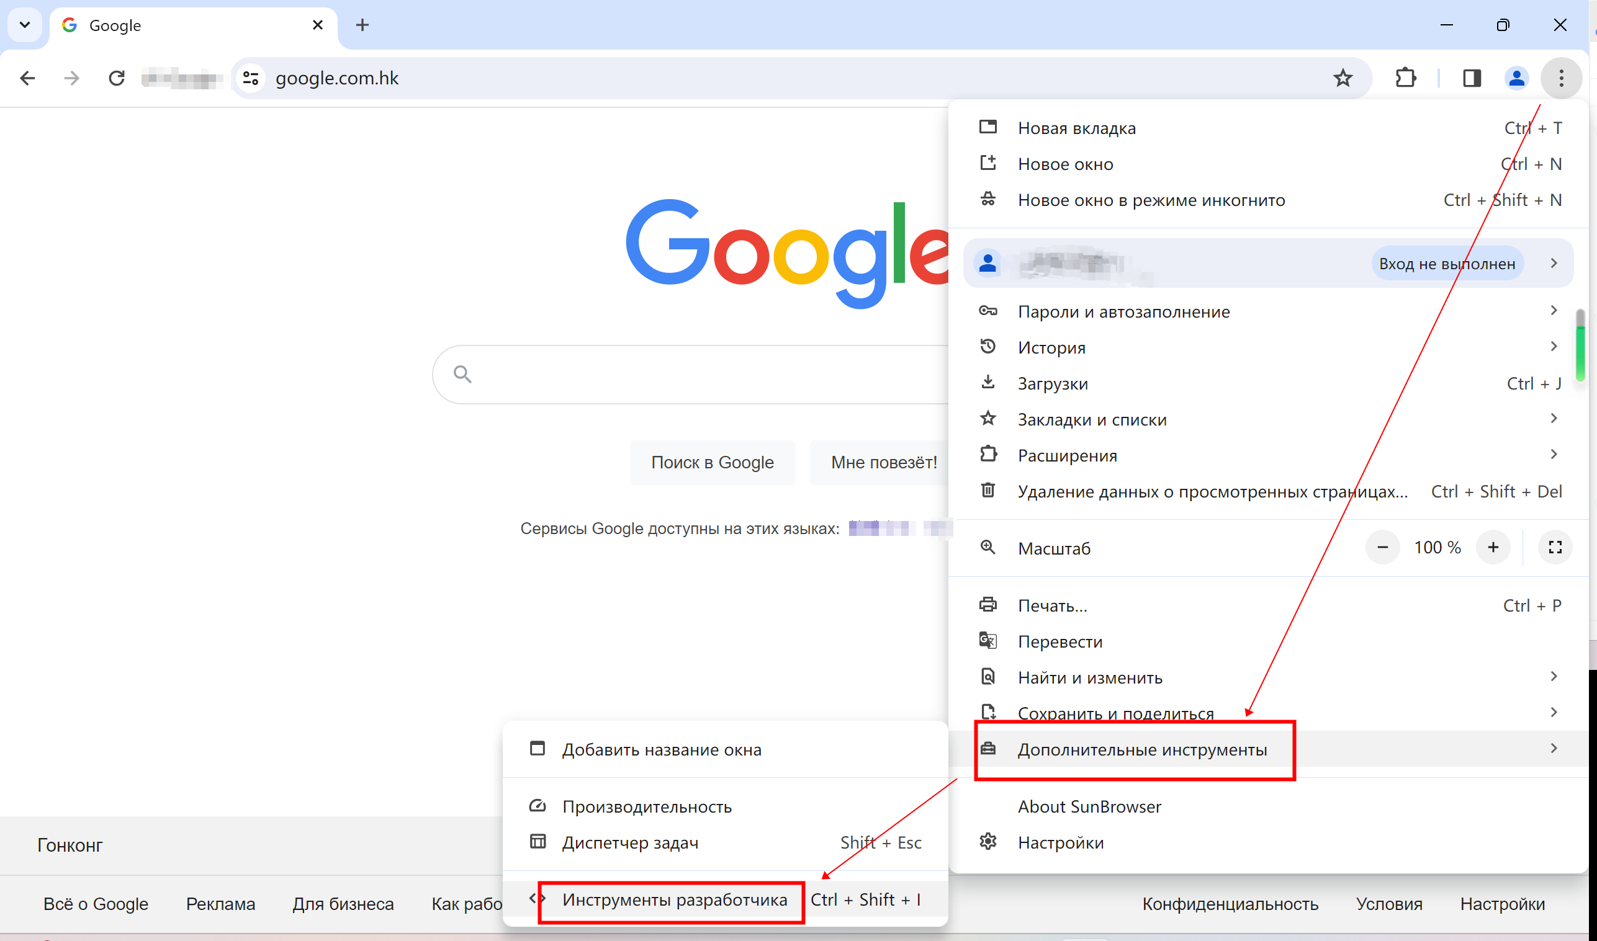Reload the page with refresh icon

click(117, 78)
